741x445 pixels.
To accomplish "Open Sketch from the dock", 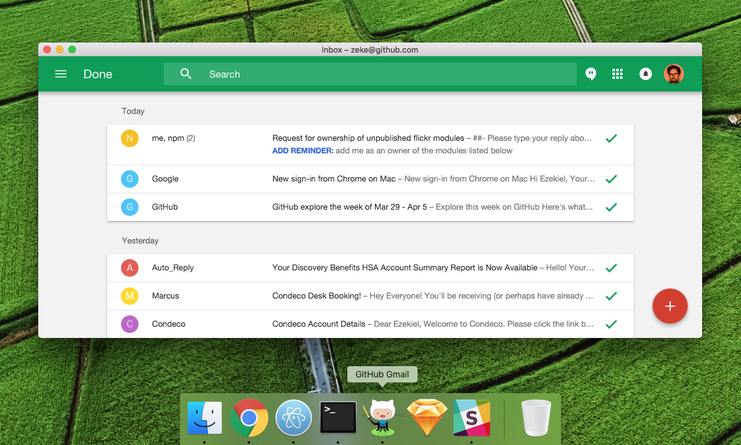I will coord(428,417).
